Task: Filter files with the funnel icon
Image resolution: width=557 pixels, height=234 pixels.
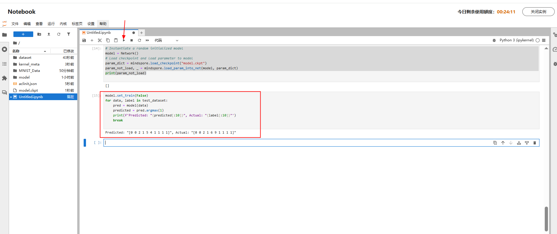Action: (x=68, y=34)
